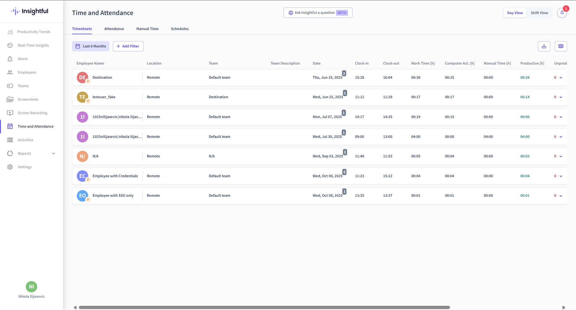Screen dimensions: 576x310
Task: Open Time and Attendance in sidebar
Action: click(31, 126)
